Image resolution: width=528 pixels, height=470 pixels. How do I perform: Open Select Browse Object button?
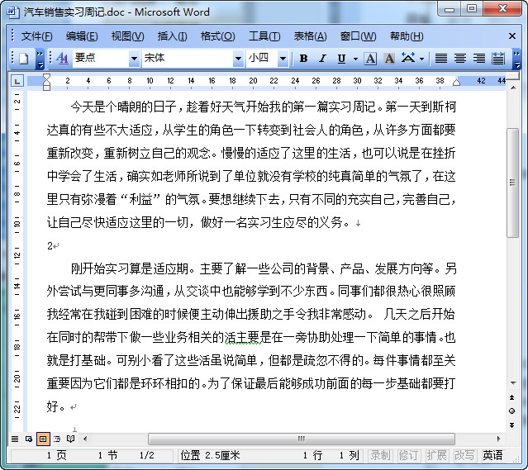click(x=512, y=411)
